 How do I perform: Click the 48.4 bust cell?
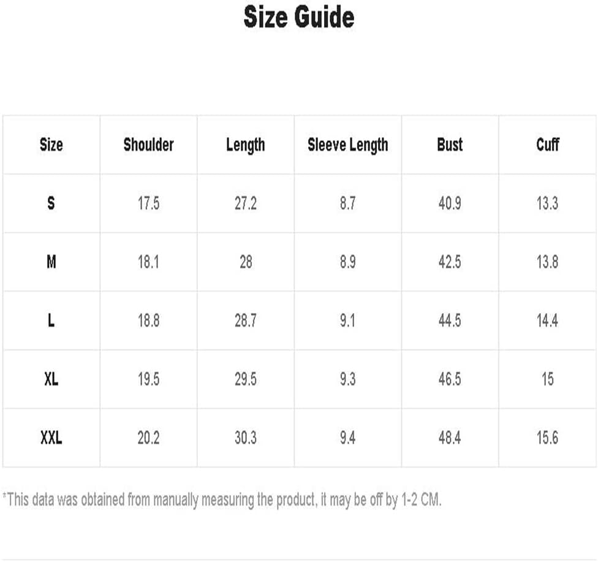coord(450,438)
